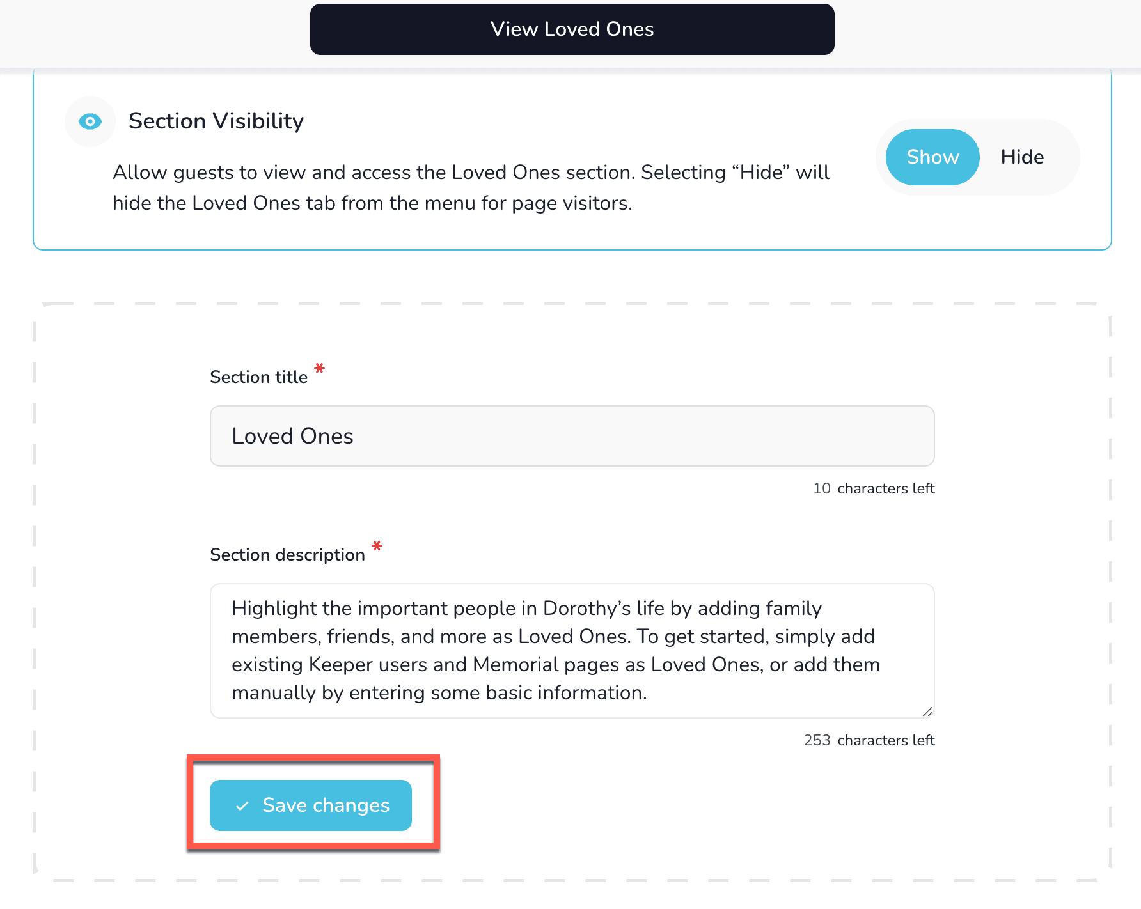Click the red asterisk beside Section title
This screenshot has height=909, width=1141.
pos(320,369)
